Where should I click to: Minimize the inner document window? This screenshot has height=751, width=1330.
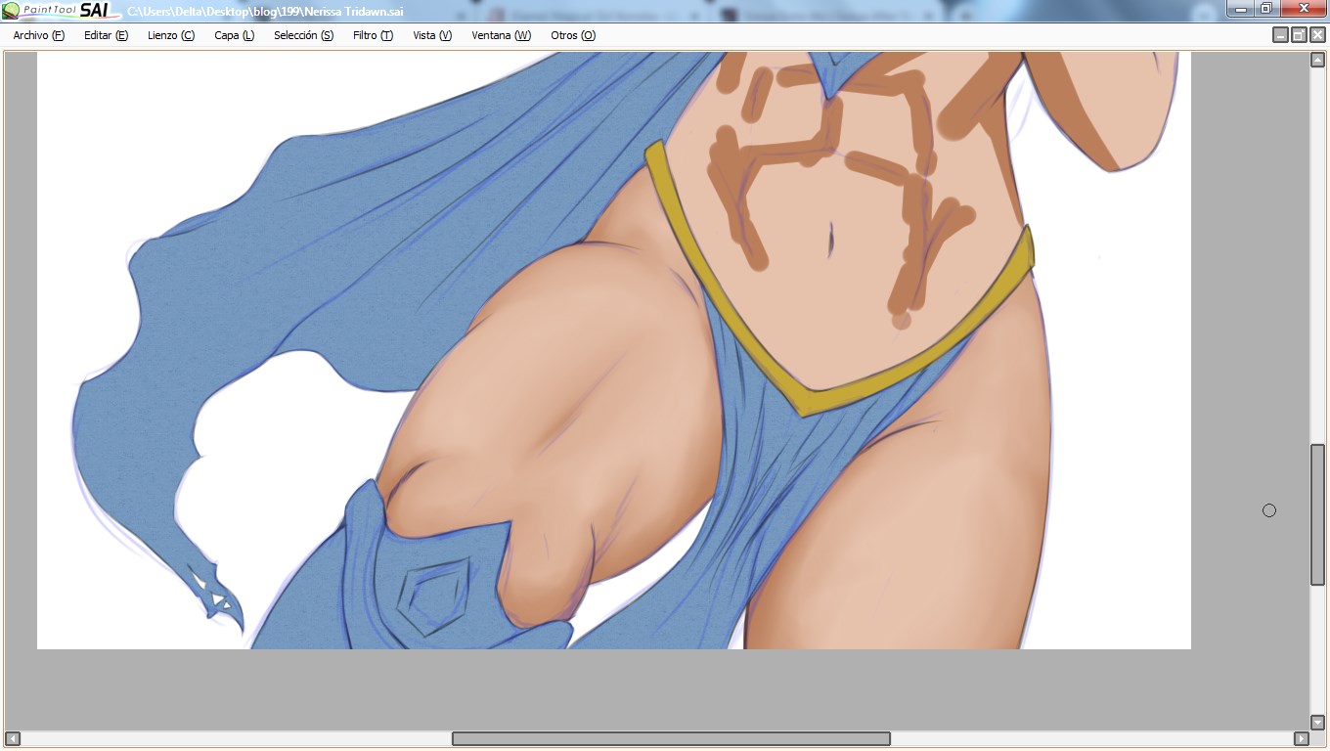pos(1280,35)
